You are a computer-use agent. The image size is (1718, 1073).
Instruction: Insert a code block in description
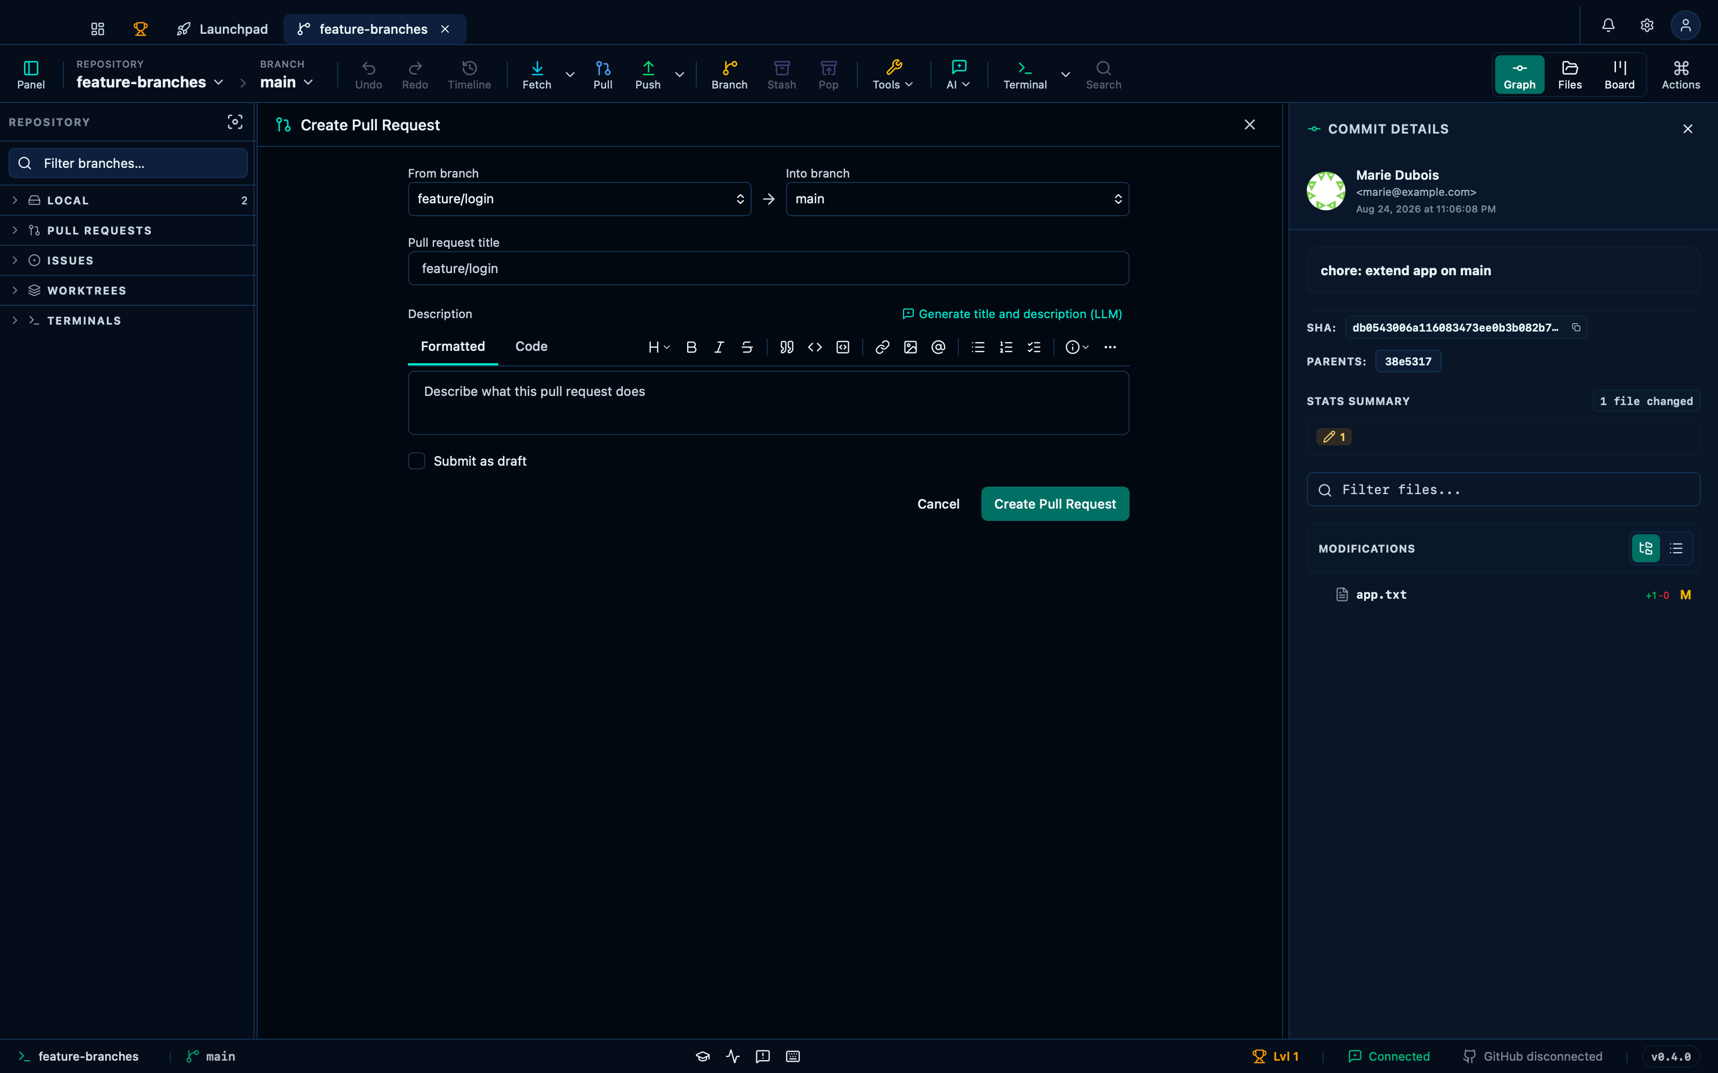point(843,347)
